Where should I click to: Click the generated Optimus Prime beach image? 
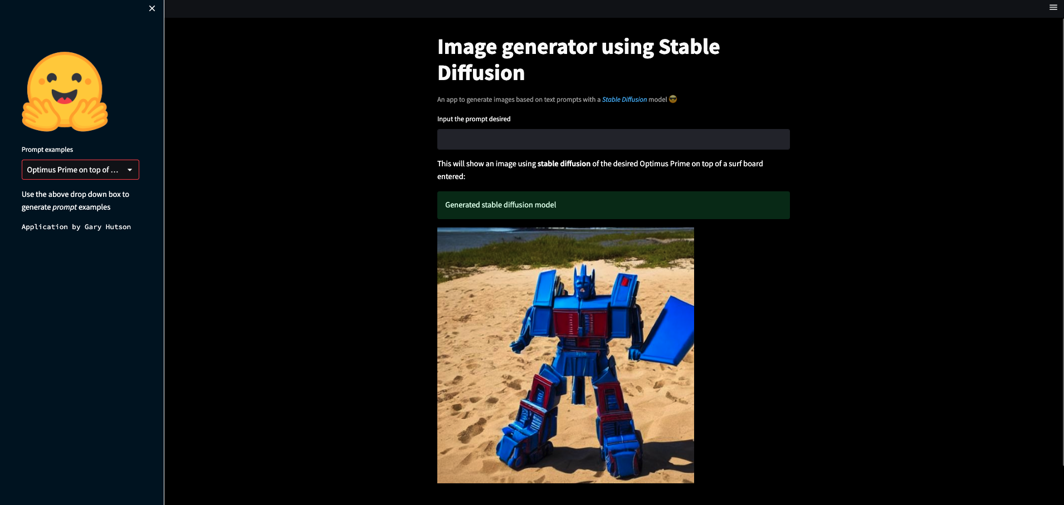(565, 354)
